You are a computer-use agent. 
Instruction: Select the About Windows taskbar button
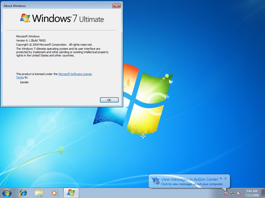(x=71, y=193)
